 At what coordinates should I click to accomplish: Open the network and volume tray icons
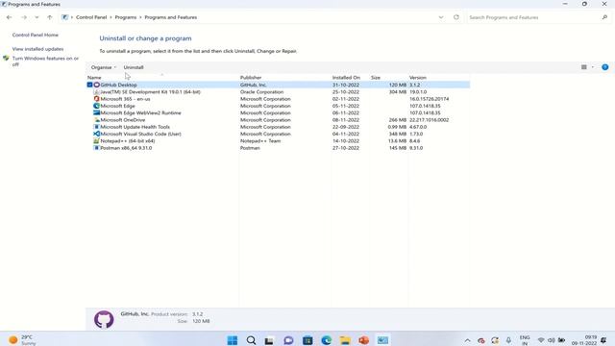(x=551, y=340)
